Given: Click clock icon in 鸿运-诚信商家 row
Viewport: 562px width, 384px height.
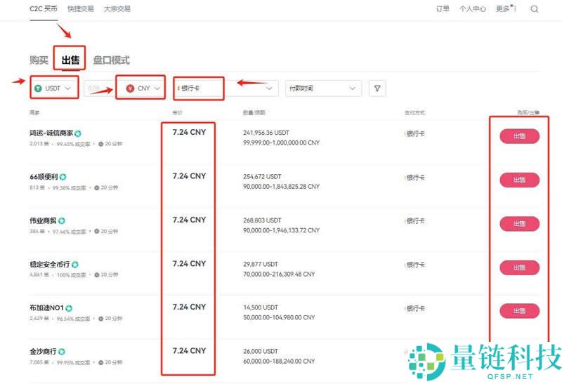Looking at the screenshot, I should 100,144.
